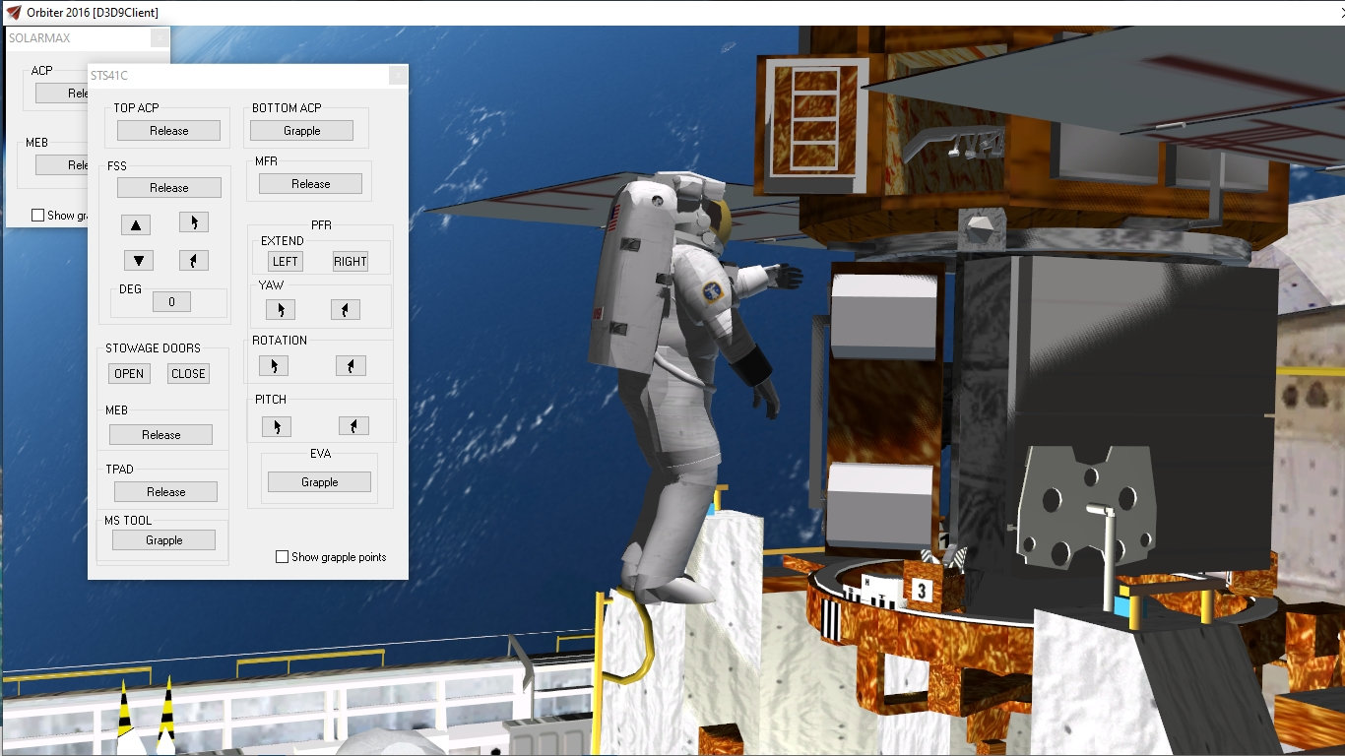Click the EVA Grapple button
1345x756 pixels.
(x=319, y=482)
